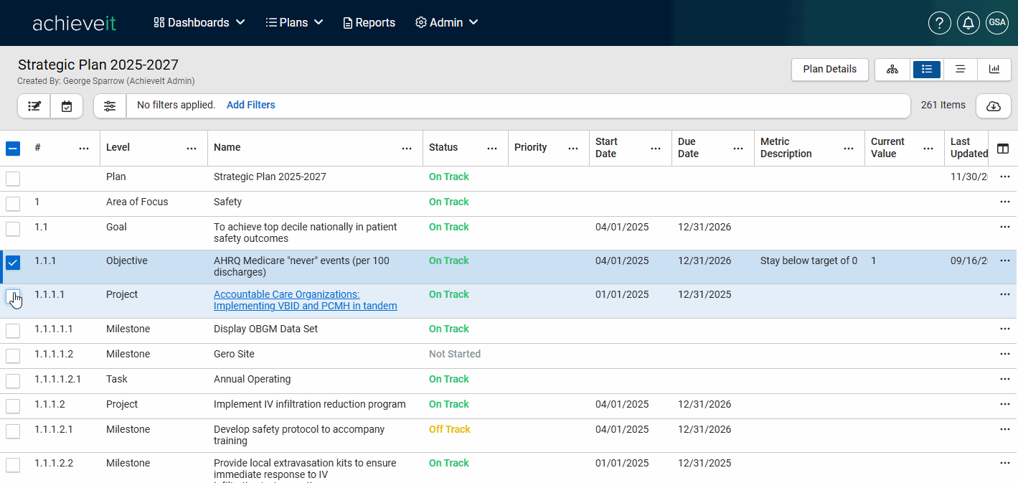Switch to the chart view icon
The image size is (1018, 483).
coord(994,69)
